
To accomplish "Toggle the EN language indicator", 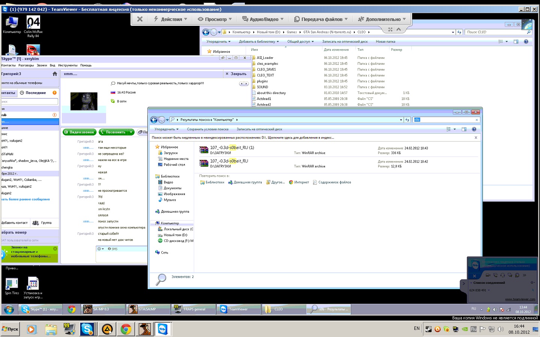I will (x=417, y=328).
